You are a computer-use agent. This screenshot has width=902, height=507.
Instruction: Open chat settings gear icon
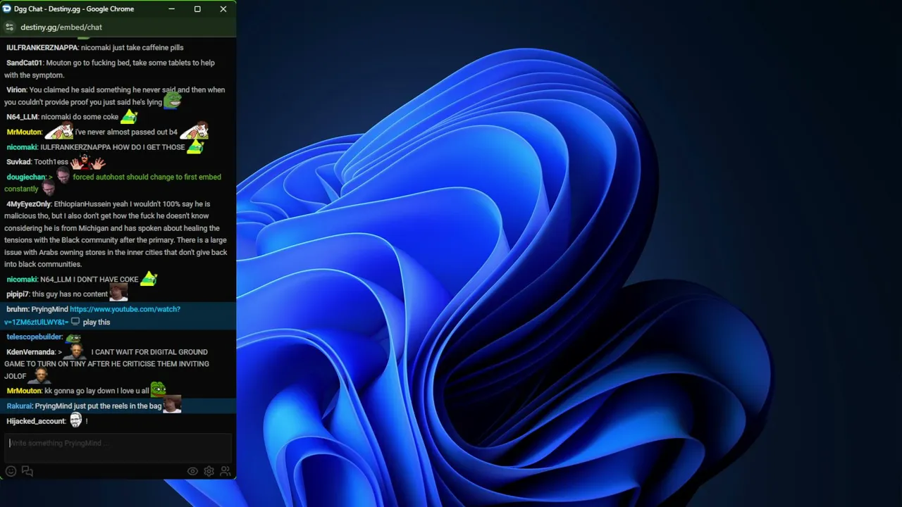[209, 471]
